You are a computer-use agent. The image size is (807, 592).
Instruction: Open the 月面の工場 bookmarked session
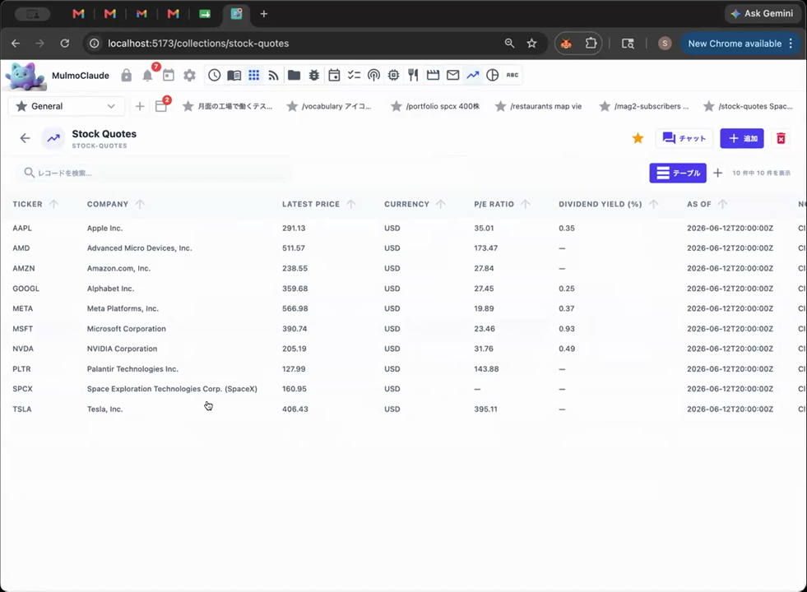coord(228,106)
